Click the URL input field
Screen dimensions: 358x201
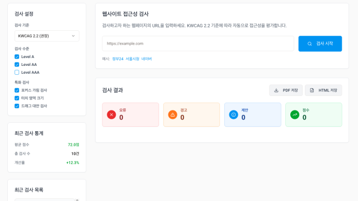click(x=198, y=44)
